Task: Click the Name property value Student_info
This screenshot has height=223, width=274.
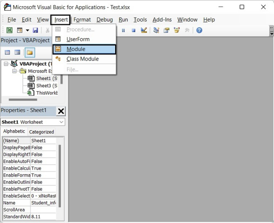Action: 43,203
